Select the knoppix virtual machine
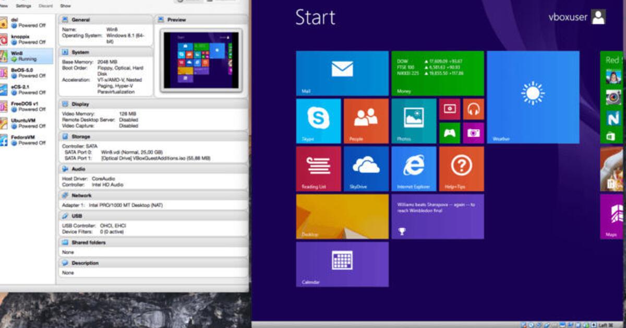This screenshot has width=626, height=328. [27, 39]
